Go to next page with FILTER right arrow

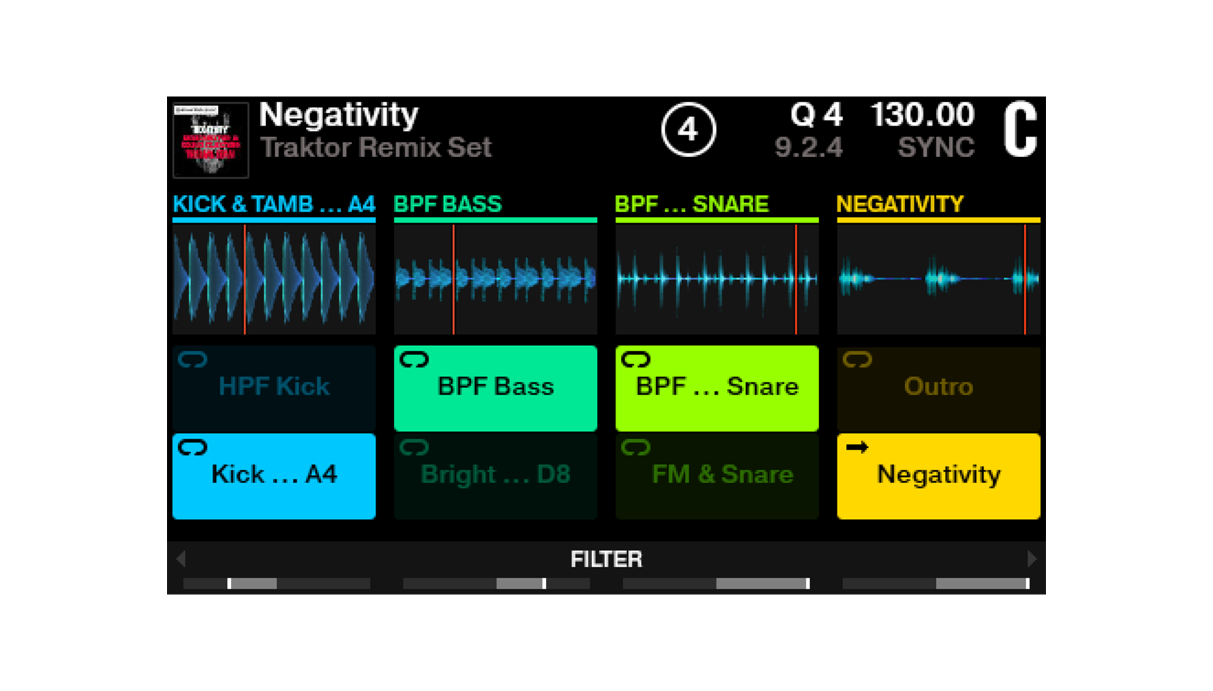pyautogui.click(x=1031, y=559)
